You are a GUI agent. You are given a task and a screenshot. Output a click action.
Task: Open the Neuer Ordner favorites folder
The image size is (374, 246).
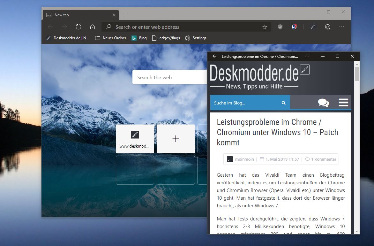pyautogui.click(x=111, y=38)
